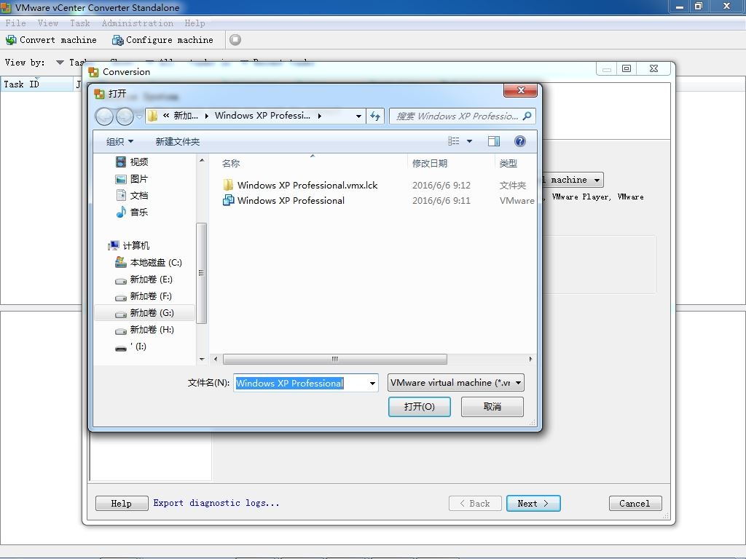Open the View by dropdown arrow
This screenshot has height=559, width=746.
(x=60, y=63)
